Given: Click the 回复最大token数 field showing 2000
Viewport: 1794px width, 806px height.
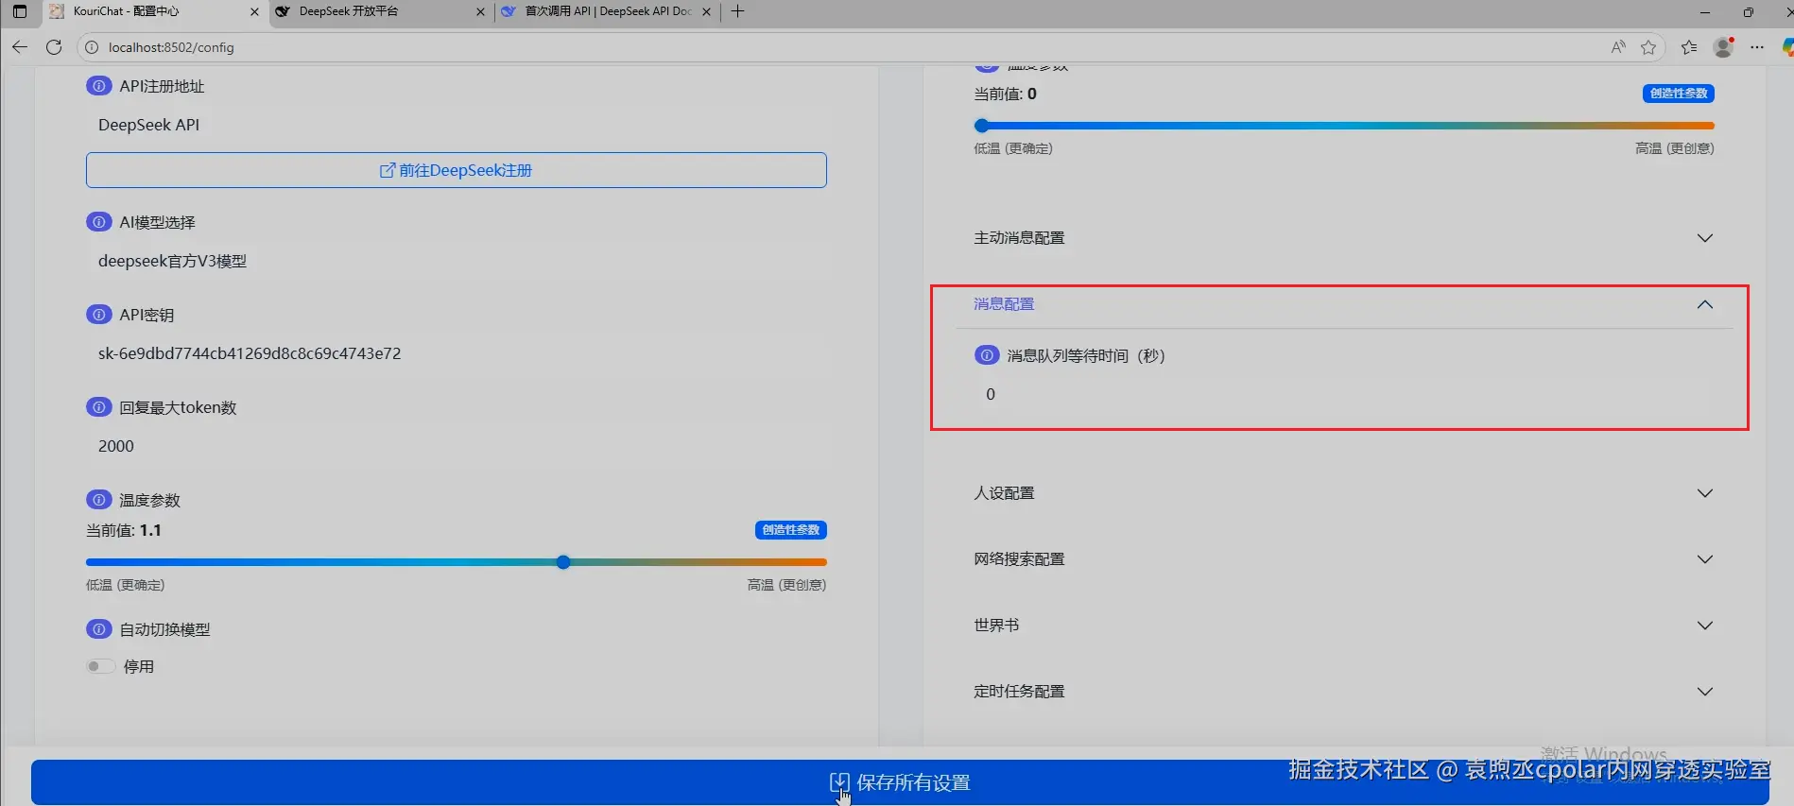Looking at the screenshot, I should point(457,446).
